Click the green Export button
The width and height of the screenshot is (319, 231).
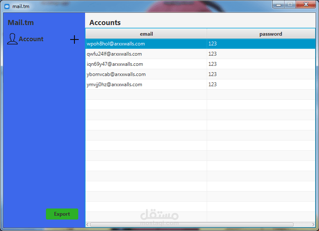tap(62, 214)
